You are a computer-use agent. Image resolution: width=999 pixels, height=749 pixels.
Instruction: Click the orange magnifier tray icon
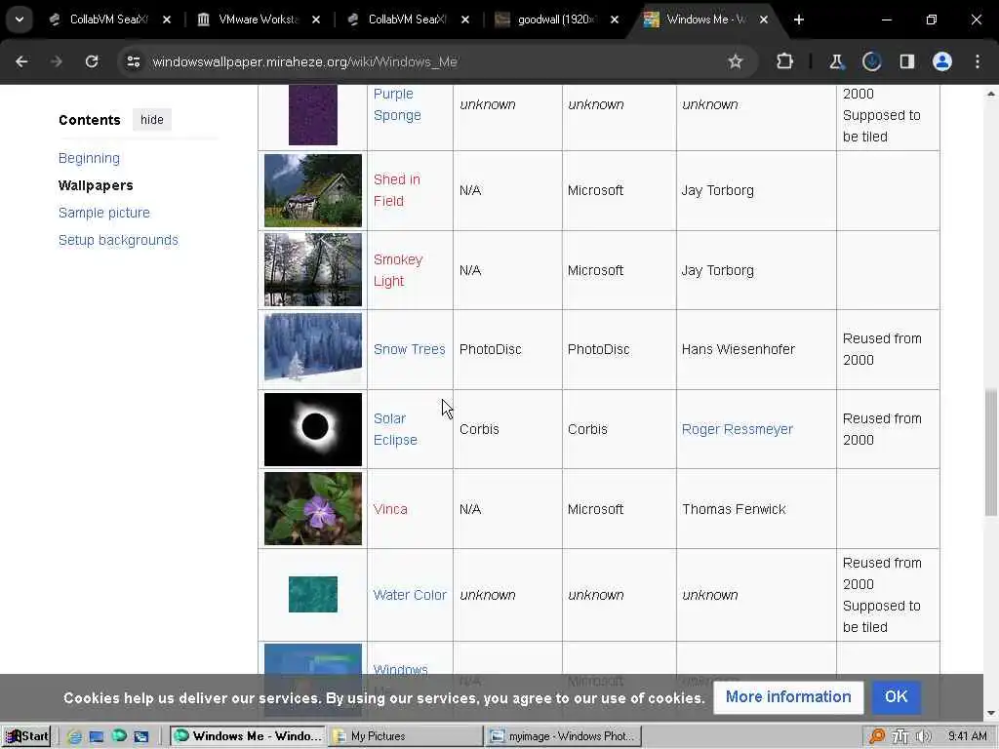(x=877, y=736)
